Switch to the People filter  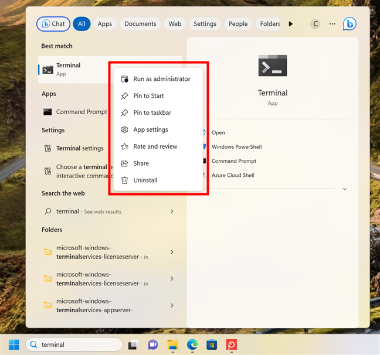(x=238, y=24)
